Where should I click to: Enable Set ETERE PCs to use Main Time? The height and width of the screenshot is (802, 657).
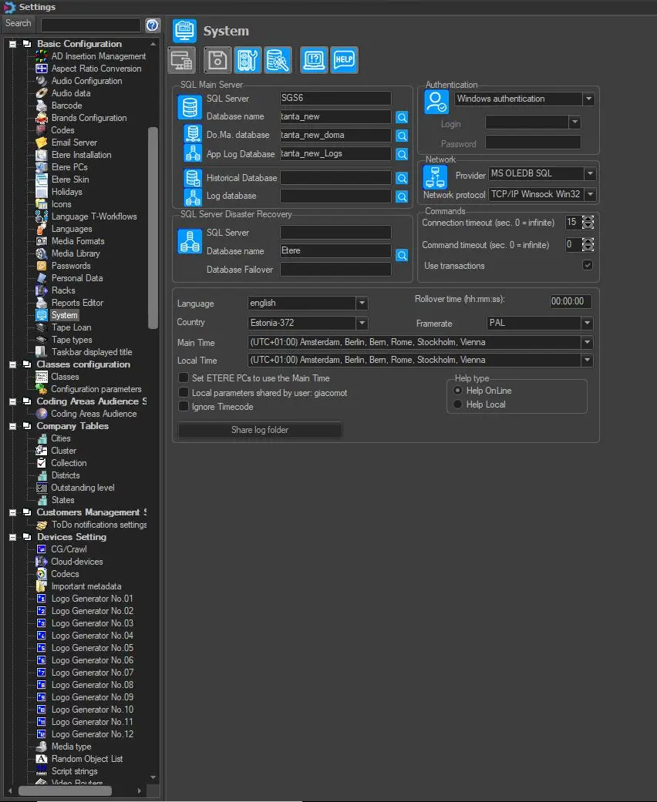point(184,378)
